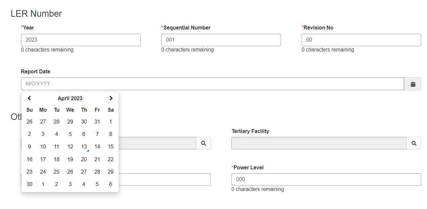Select April 14 date cell
This screenshot has height=209, width=427.
click(97, 147)
